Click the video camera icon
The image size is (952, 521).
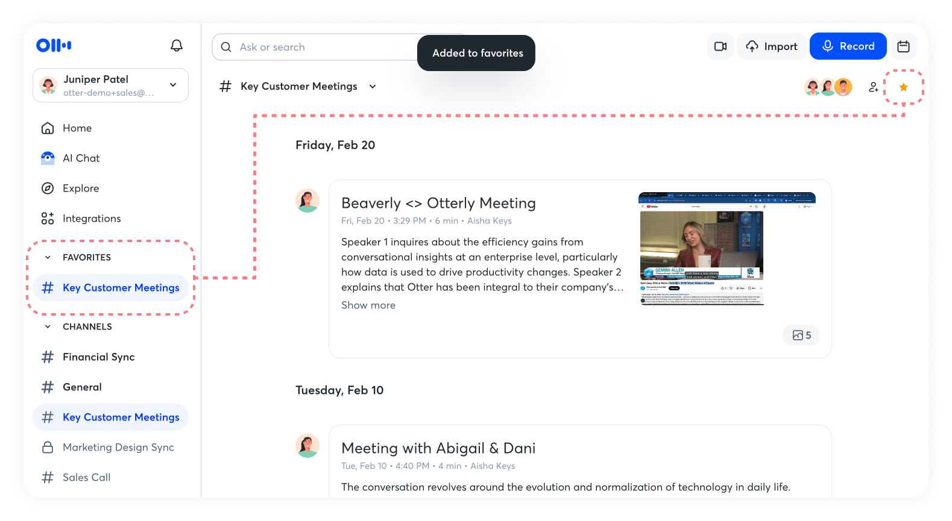[720, 46]
